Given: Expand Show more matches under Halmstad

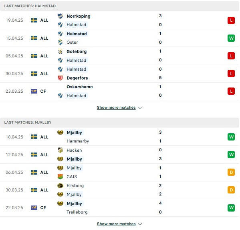Looking at the screenshot, I should click(116, 108).
